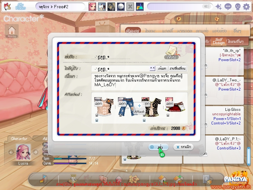
Task: Go to previous character with left arrow
Action: click(11, 152)
